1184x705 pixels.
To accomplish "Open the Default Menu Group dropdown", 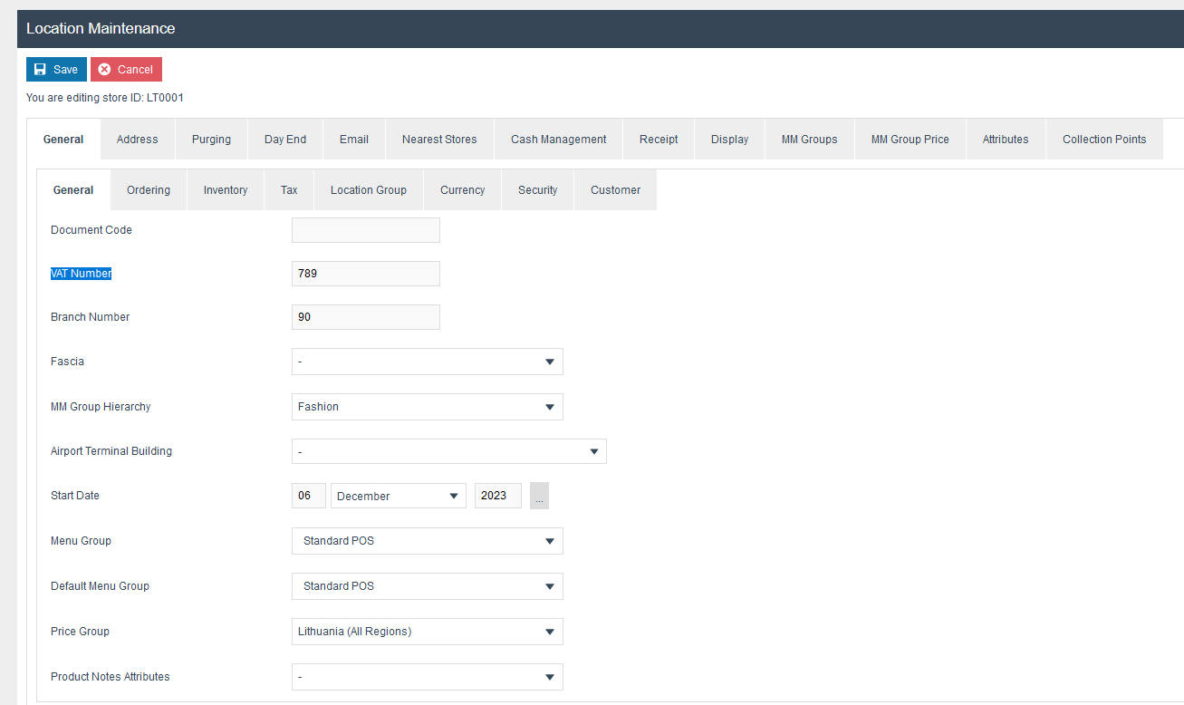I will tap(427, 586).
